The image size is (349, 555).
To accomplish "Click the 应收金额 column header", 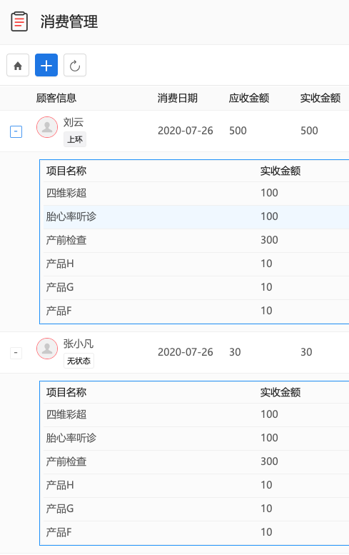I will coord(249,98).
